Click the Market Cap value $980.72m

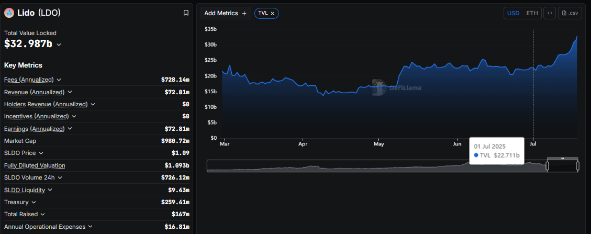pyautogui.click(x=175, y=141)
